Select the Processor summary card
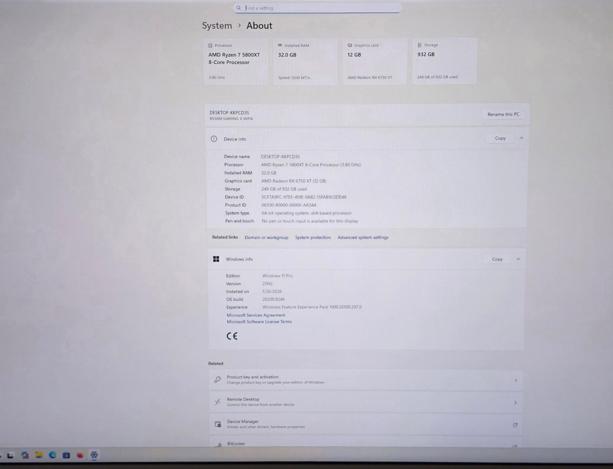This screenshot has height=469, width=613. (236, 61)
